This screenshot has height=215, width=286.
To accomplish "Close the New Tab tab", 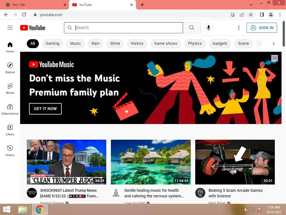I will (x=65, y=5).
